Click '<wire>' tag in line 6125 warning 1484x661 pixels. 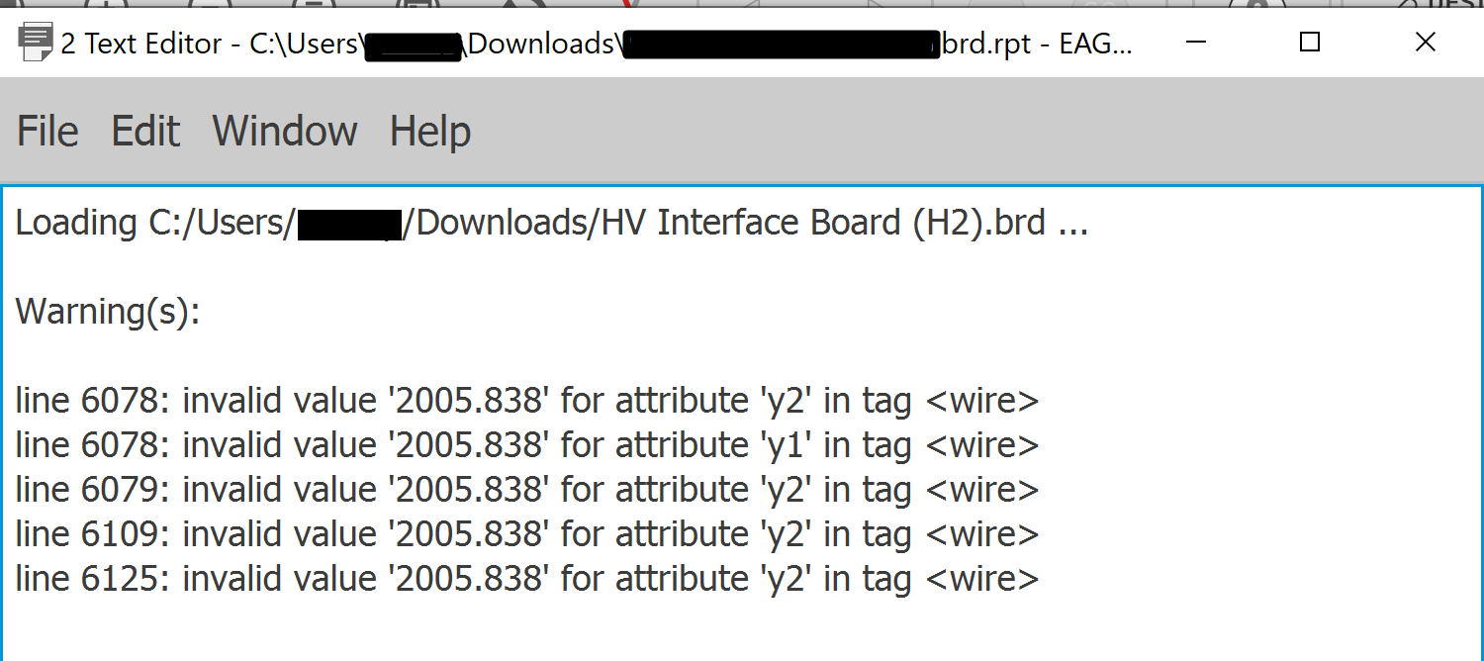pos(982,580)
